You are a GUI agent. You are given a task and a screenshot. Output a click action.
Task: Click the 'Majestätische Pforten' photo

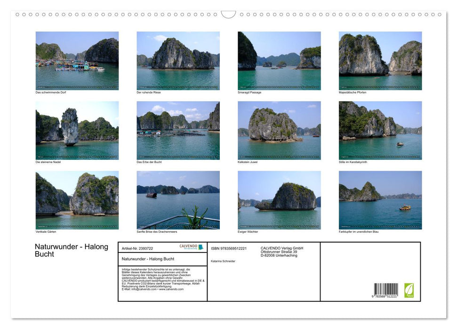[380, 61]
